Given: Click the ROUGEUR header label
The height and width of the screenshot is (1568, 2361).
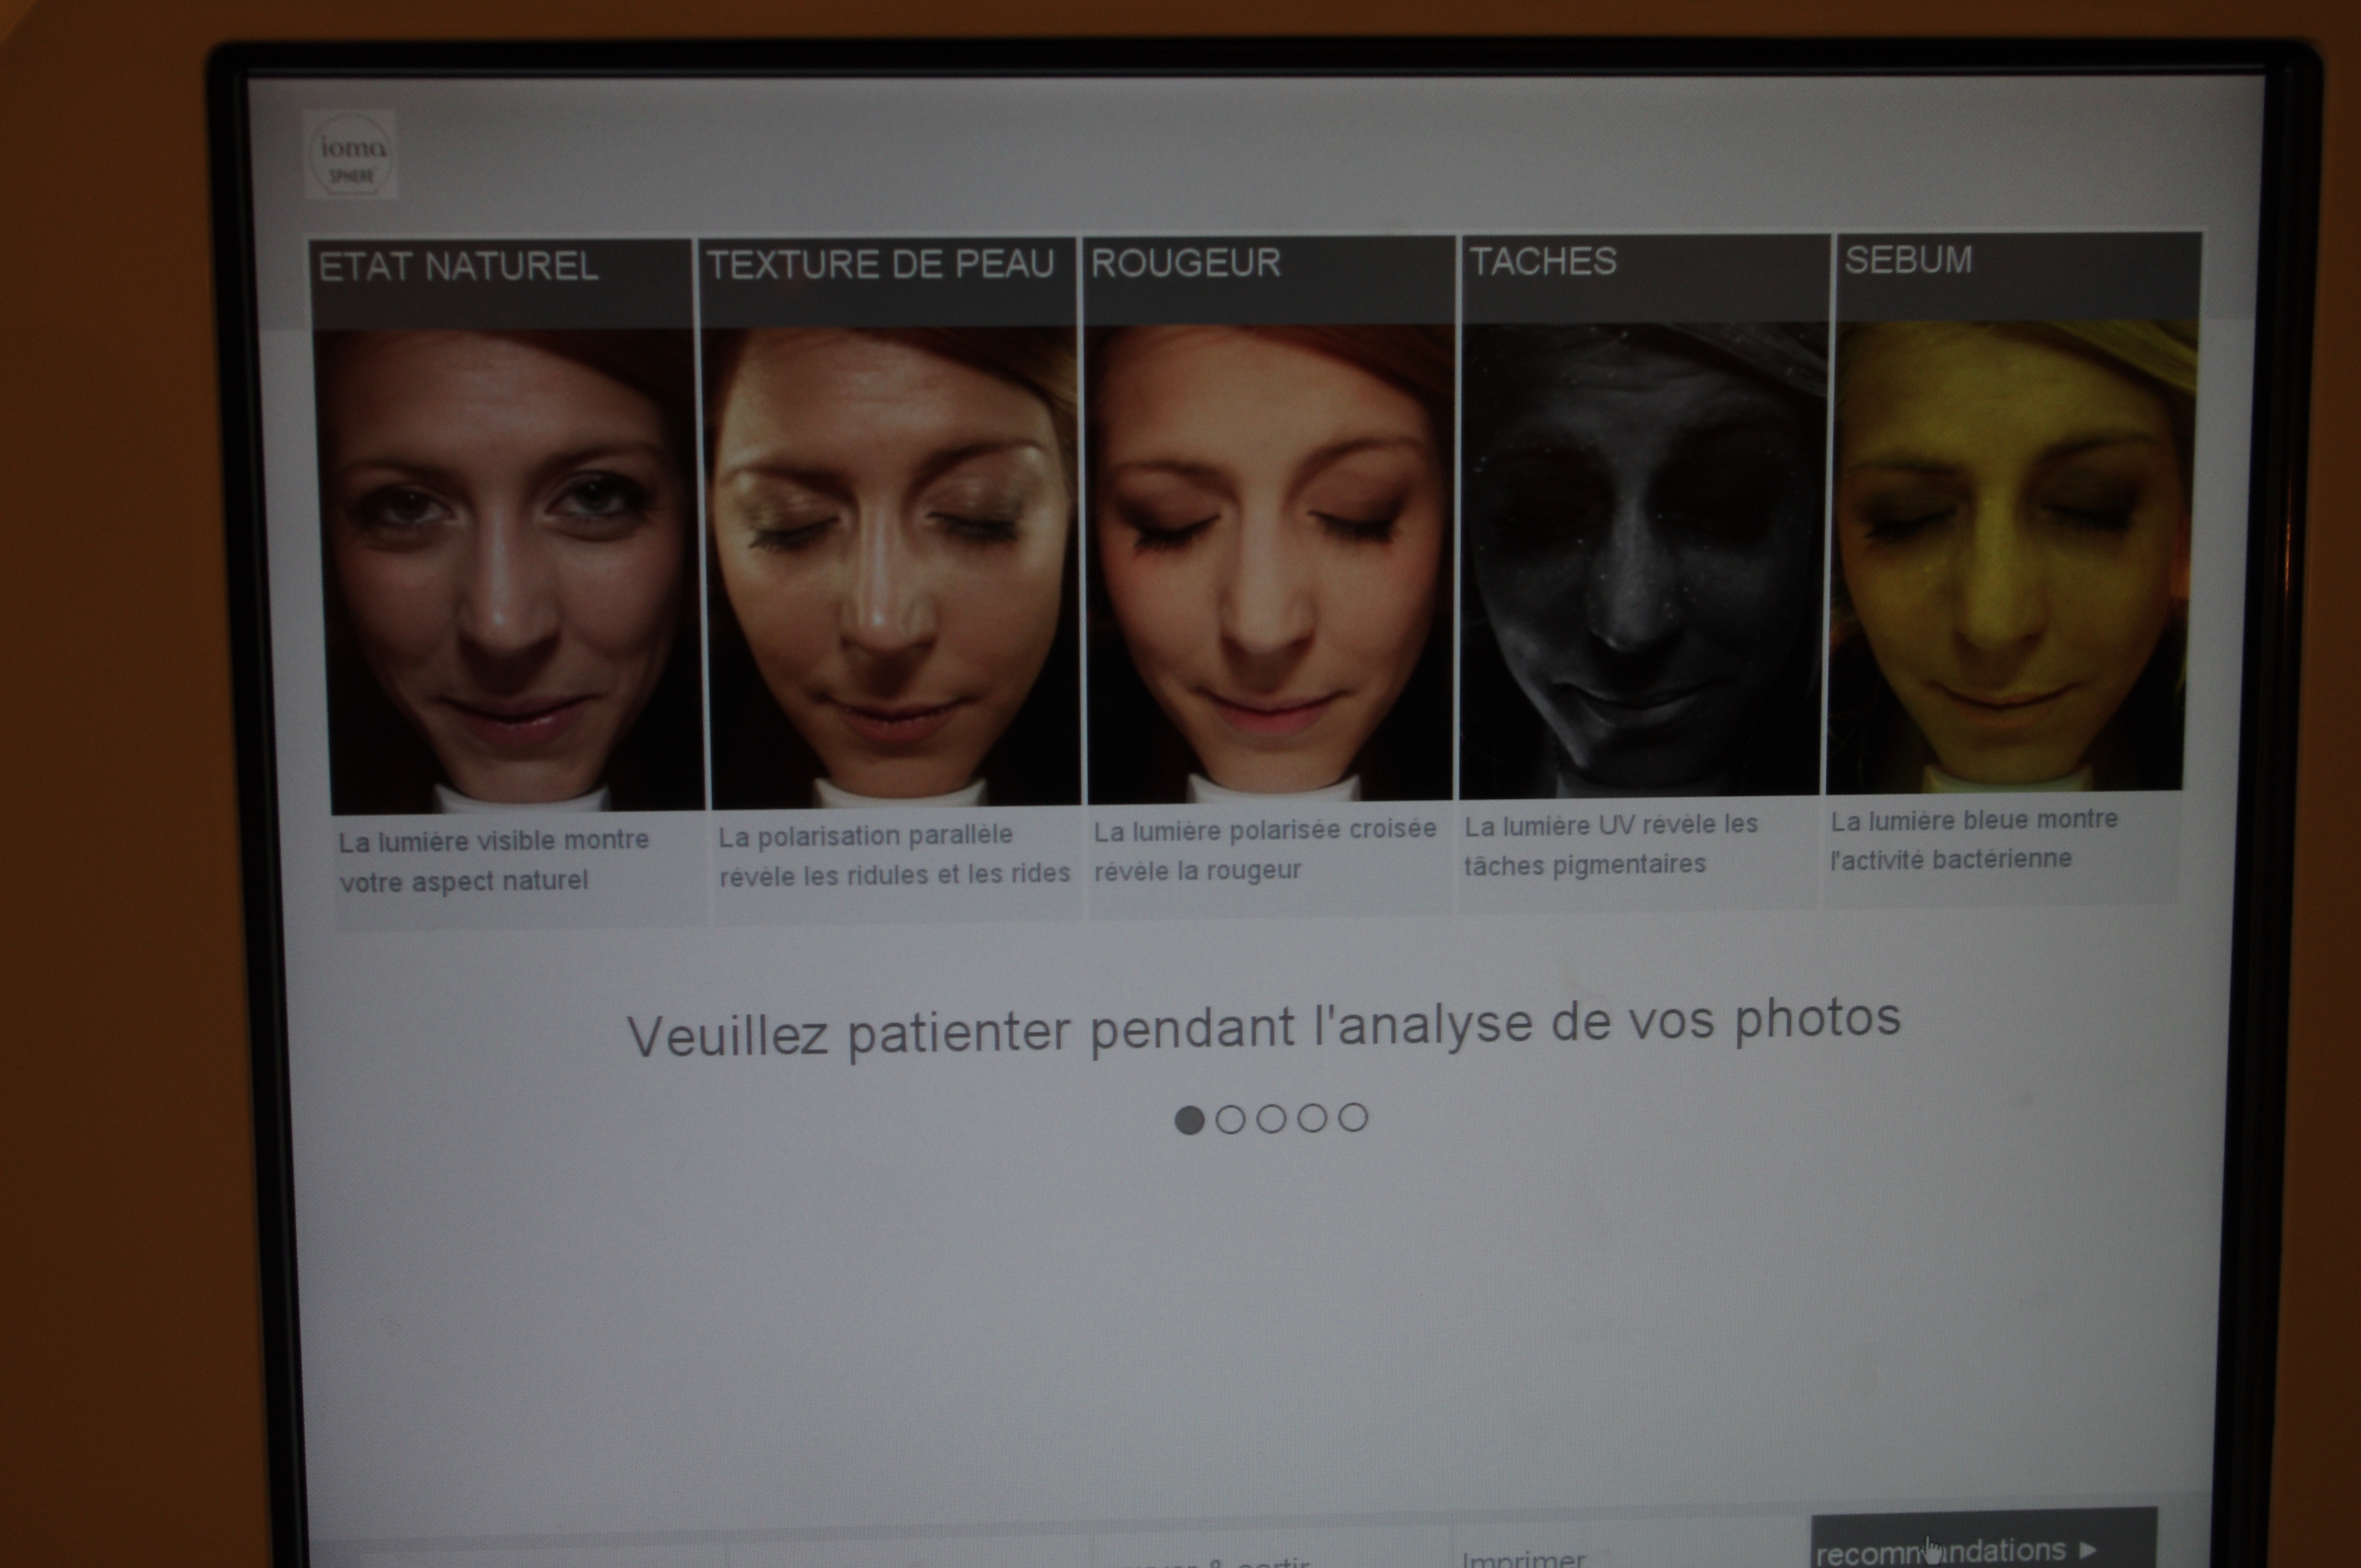Looking at the screenshot, I should point(1185,263).
